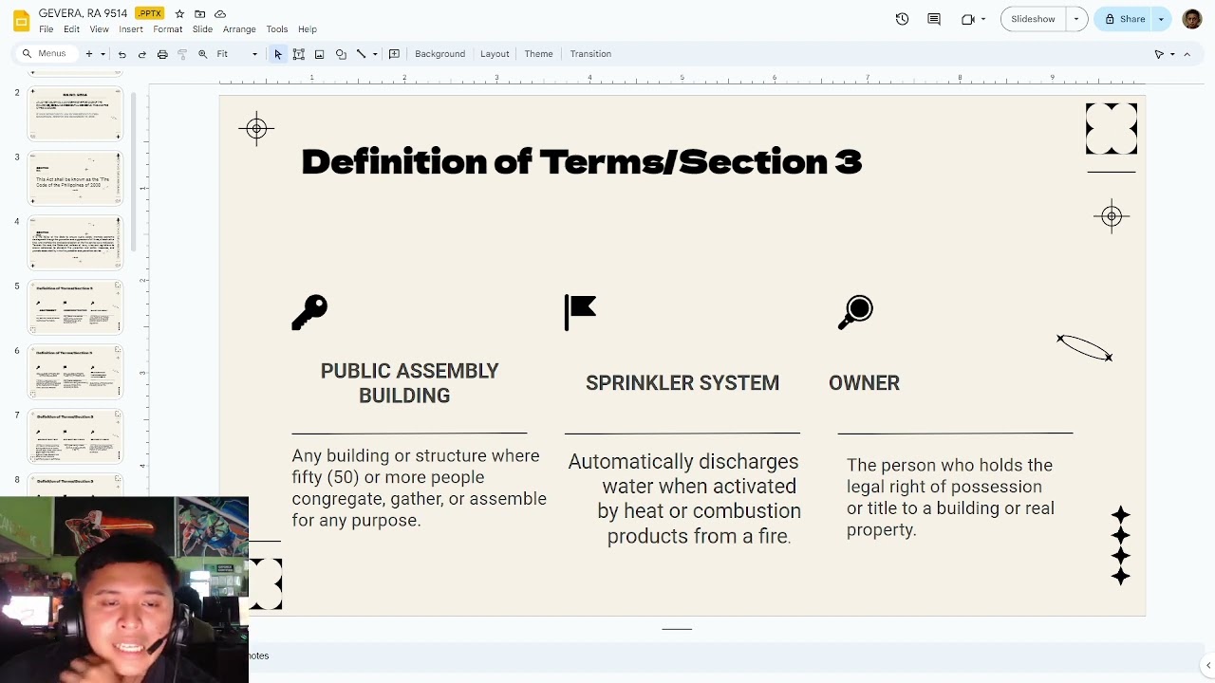The image size is (1215, 683).
Task: Check the cloud document status icon
Action: tap(220, 14)
